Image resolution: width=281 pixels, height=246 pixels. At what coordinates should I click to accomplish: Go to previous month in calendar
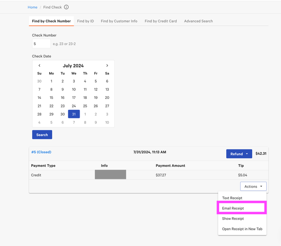pyautogui.click(x=40, y=66)
